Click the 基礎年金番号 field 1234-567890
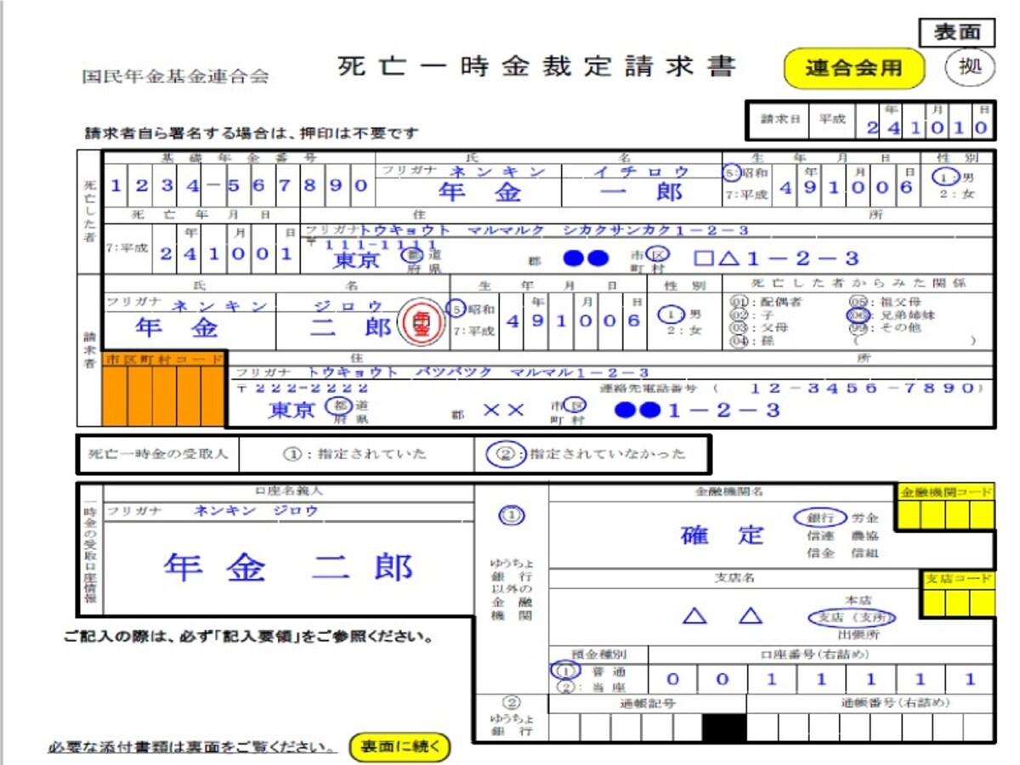The height and width of the screenshot is (765, 1020). pos(238,185)
